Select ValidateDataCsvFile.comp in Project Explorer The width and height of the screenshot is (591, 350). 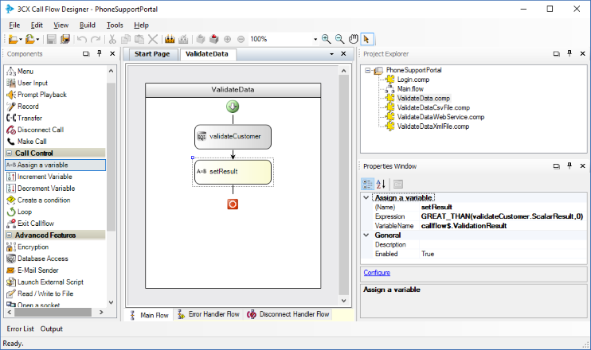pyautogui.click(x=433, y=107)
